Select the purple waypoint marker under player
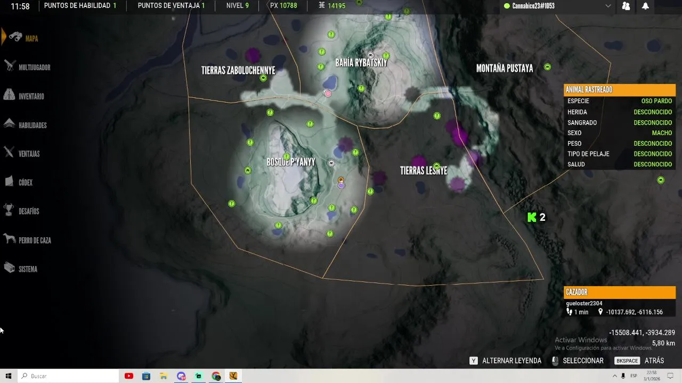682x383 pixels. tap(341, 185)
